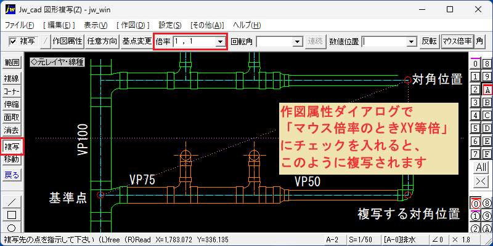The width and height of the screenshot is (493, 246).
Task: Click the scale S=1/50 status box
Action: point(364,240)
